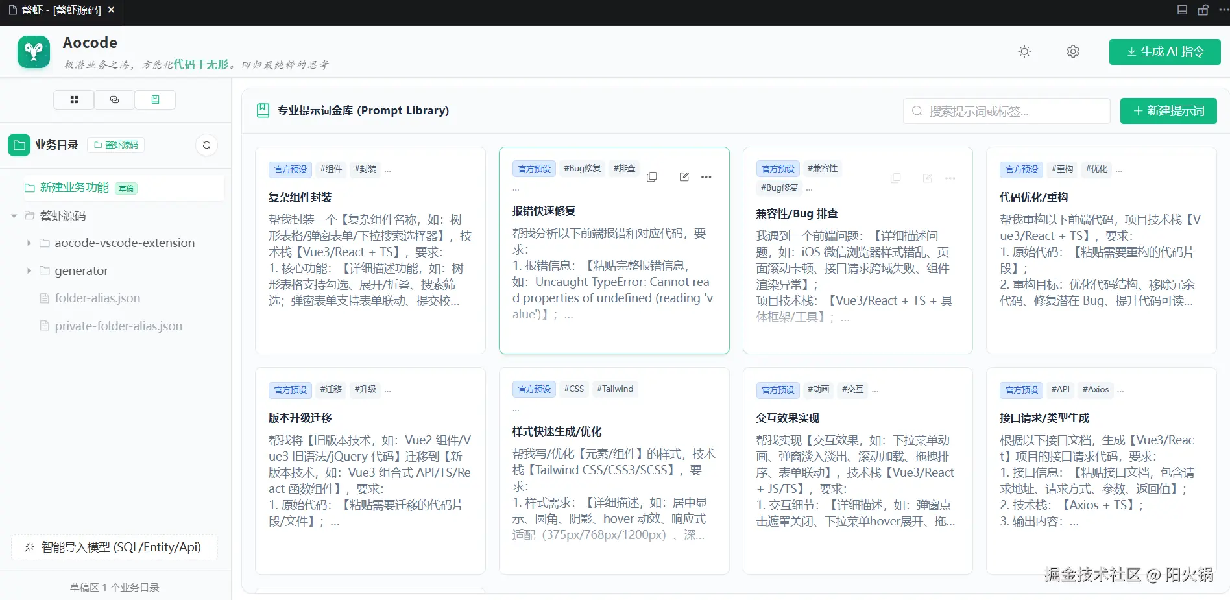Click the lock icon in title bar
The width and height of the screenshot is (1230, 600).
[x=1203, y=10]
